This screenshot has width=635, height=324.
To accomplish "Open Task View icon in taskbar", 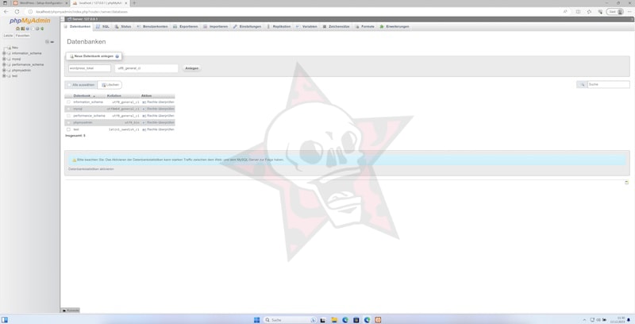I will point(323,320).
